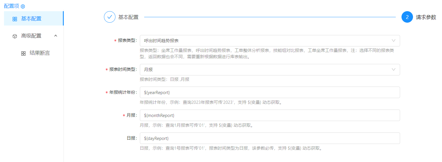Click the 年报统计年份 field with ${yearReport}
The width and height of the screenshot is (442, 162).
pos(269,92)
